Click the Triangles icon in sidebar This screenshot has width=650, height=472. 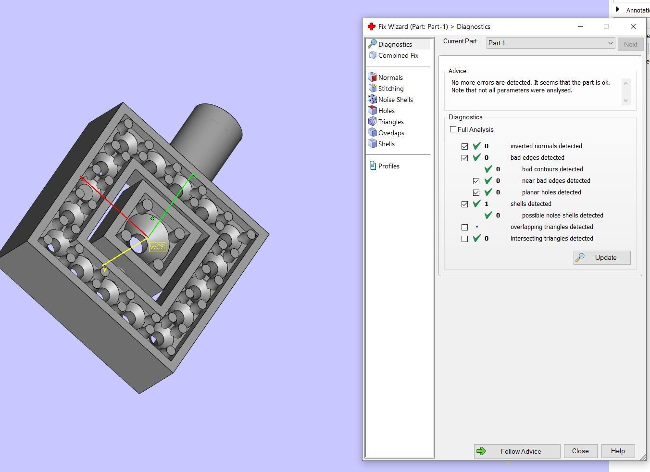372,121
